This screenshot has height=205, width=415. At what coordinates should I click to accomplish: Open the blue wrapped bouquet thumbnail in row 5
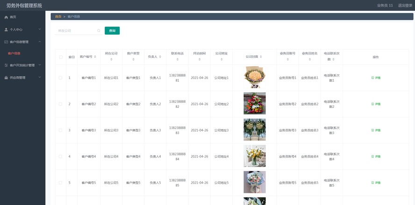point(255,182)
